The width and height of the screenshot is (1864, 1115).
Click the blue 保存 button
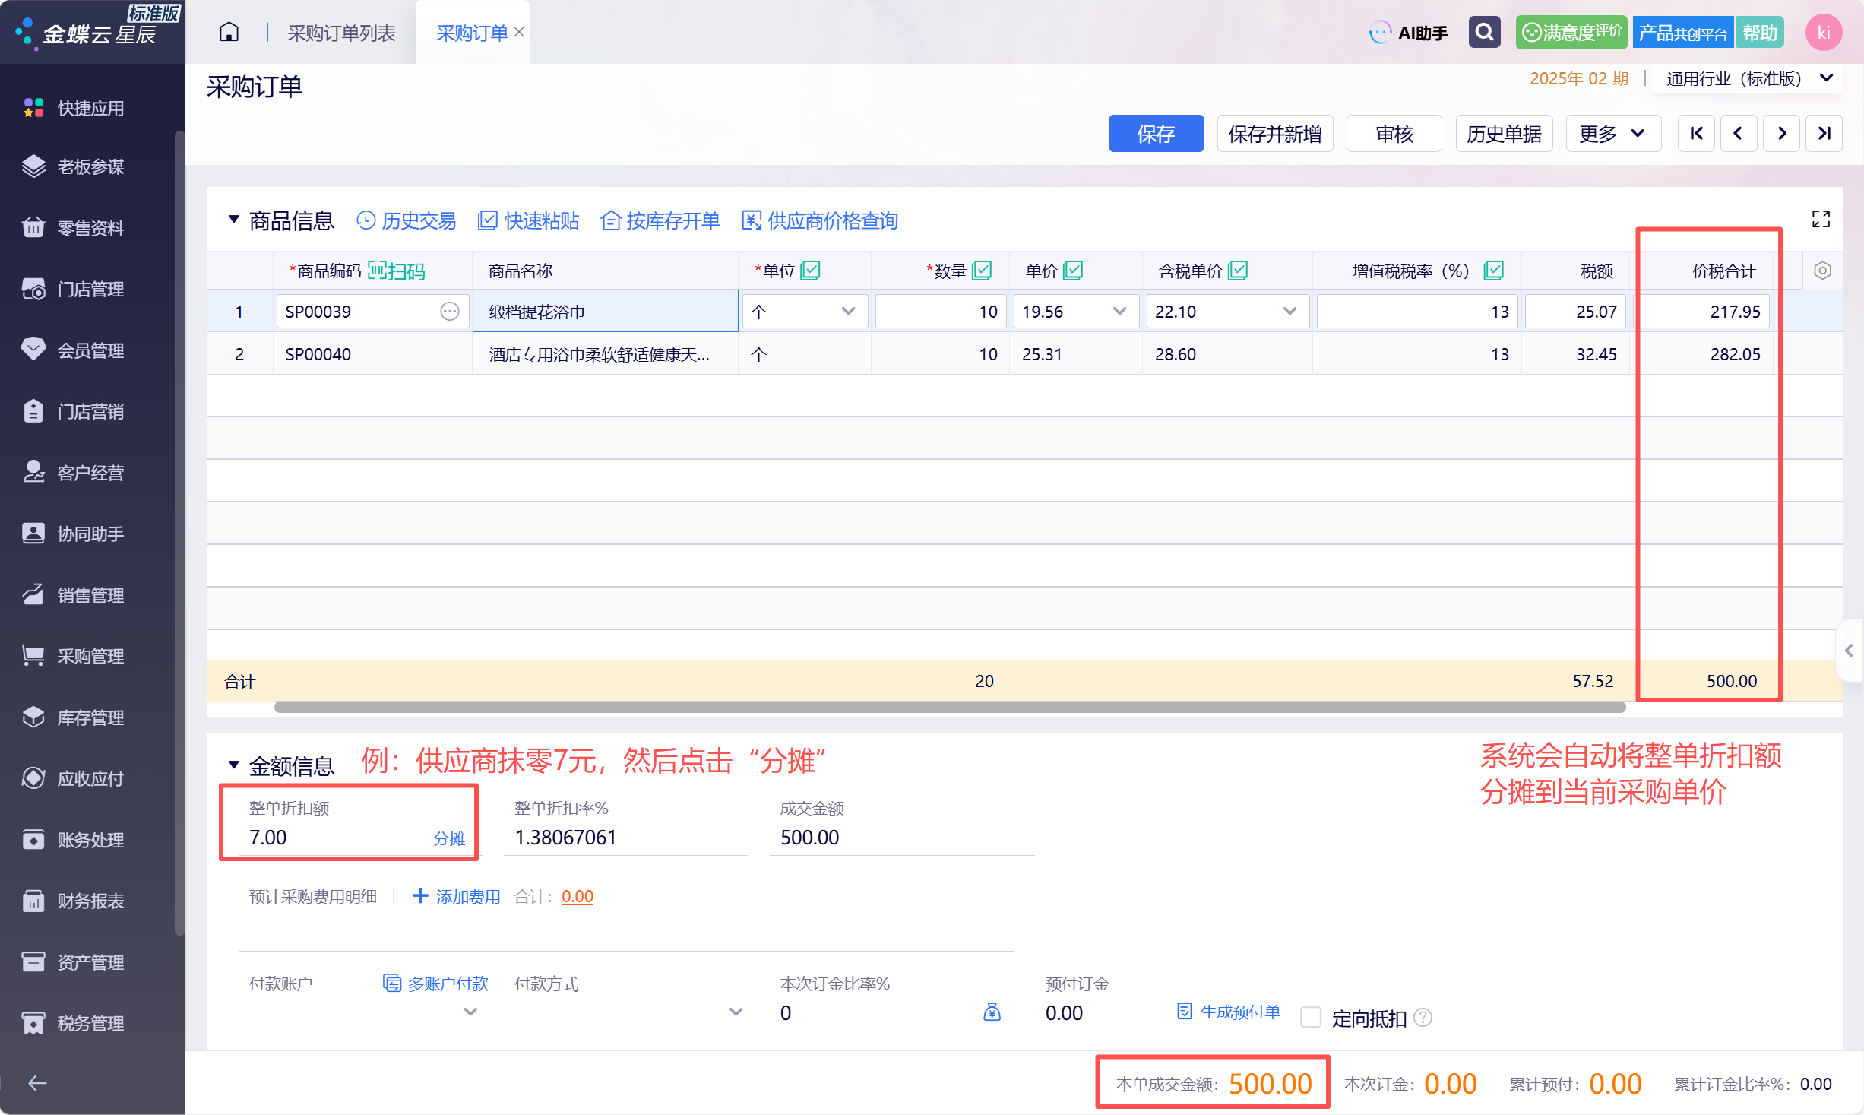pyautogui.click(x=1156, y=134)
